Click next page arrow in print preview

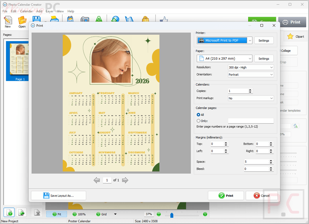(x=125, y=180)
